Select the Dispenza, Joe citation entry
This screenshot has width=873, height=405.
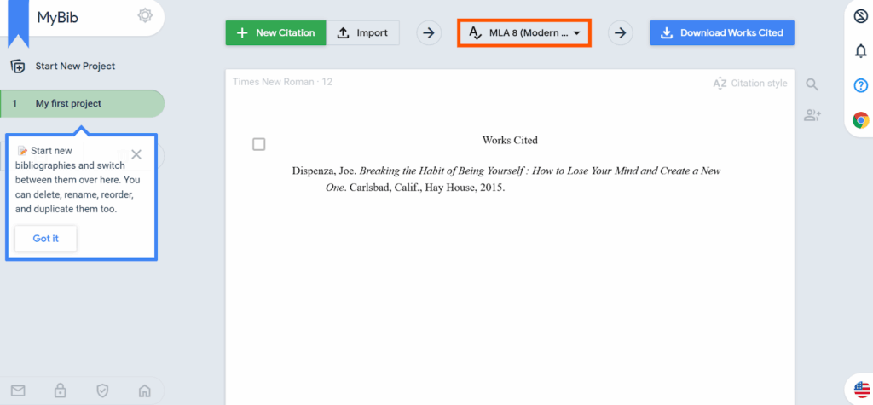[x=506, y=179]
